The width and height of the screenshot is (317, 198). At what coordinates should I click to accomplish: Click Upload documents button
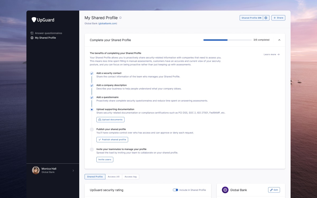110,120
